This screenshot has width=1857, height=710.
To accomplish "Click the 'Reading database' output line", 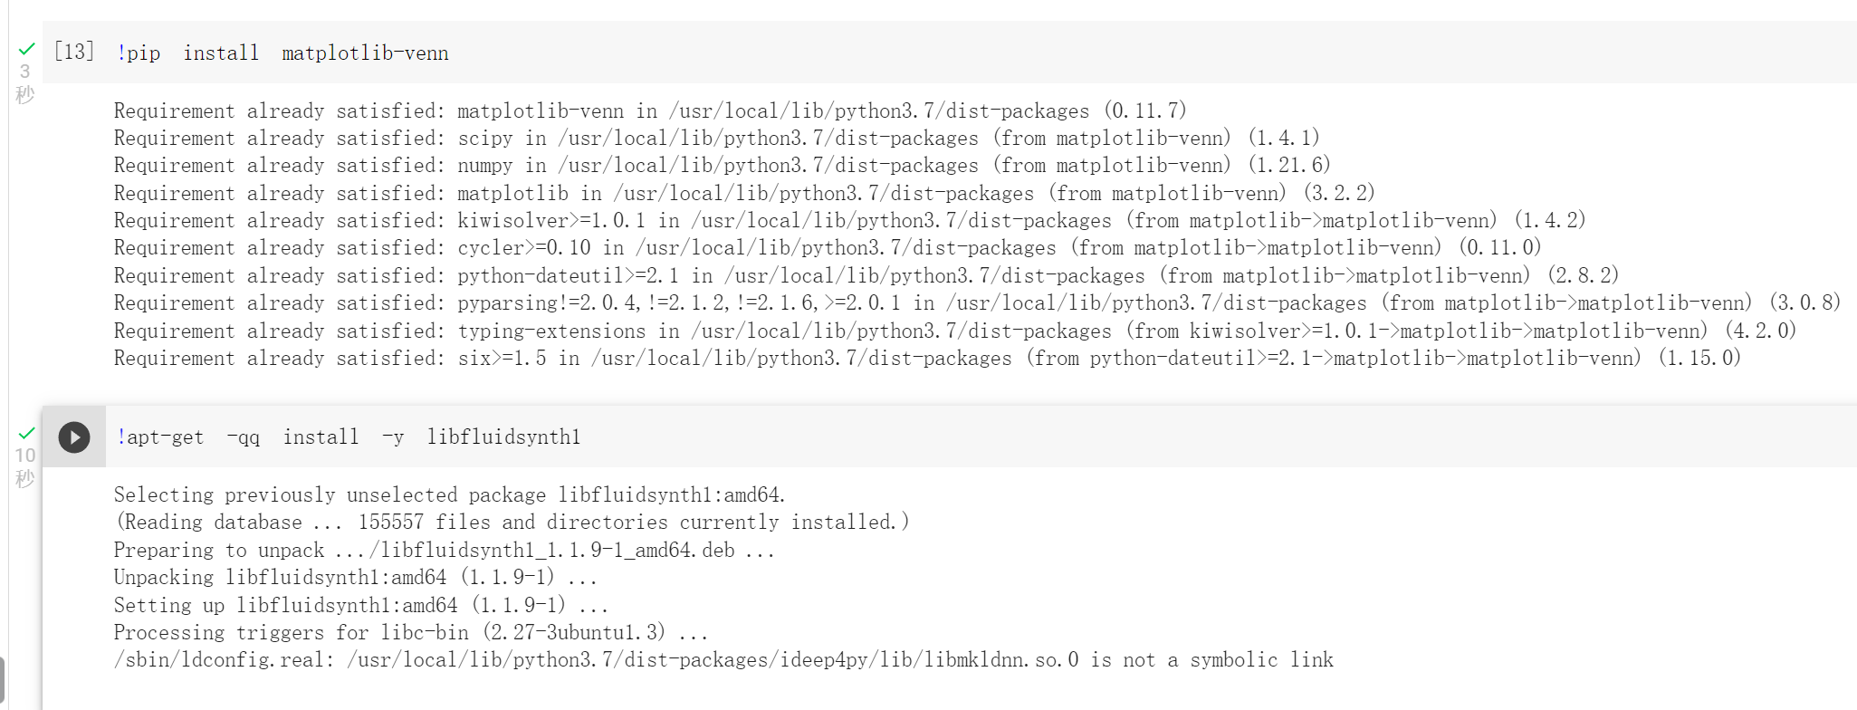I will click(x=512, y=522).
